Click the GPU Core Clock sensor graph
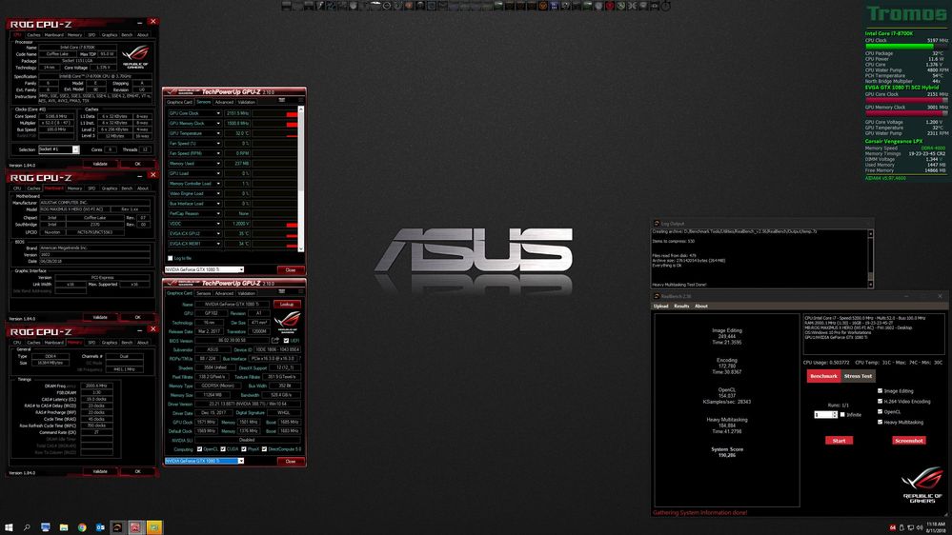952x535 pixels. 274,113
